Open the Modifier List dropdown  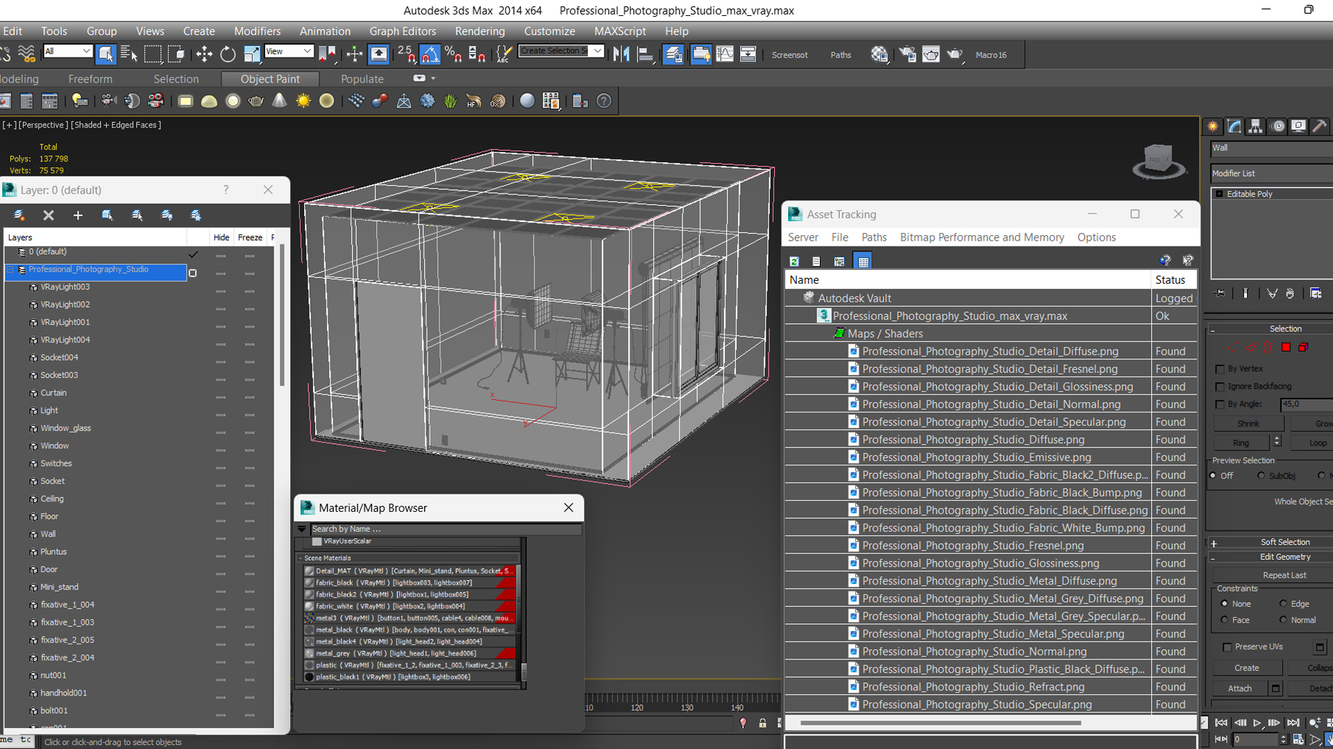click(1272, 173)
